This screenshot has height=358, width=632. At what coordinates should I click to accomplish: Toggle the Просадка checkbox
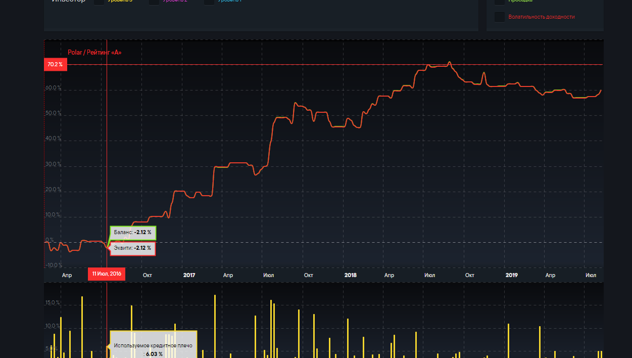point(499,2)
